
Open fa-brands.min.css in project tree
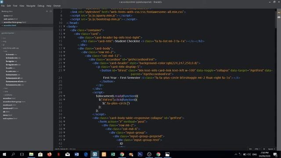(x=13, y=58)
